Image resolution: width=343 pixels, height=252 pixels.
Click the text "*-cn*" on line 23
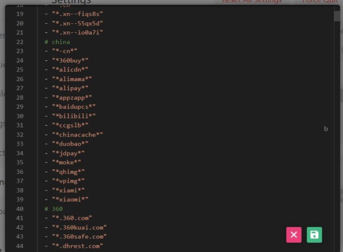[x=65, y=51]
